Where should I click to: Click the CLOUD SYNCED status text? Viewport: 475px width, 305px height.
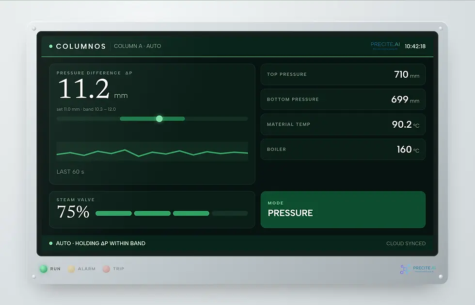pyautogui.click(x=406, y=243)
